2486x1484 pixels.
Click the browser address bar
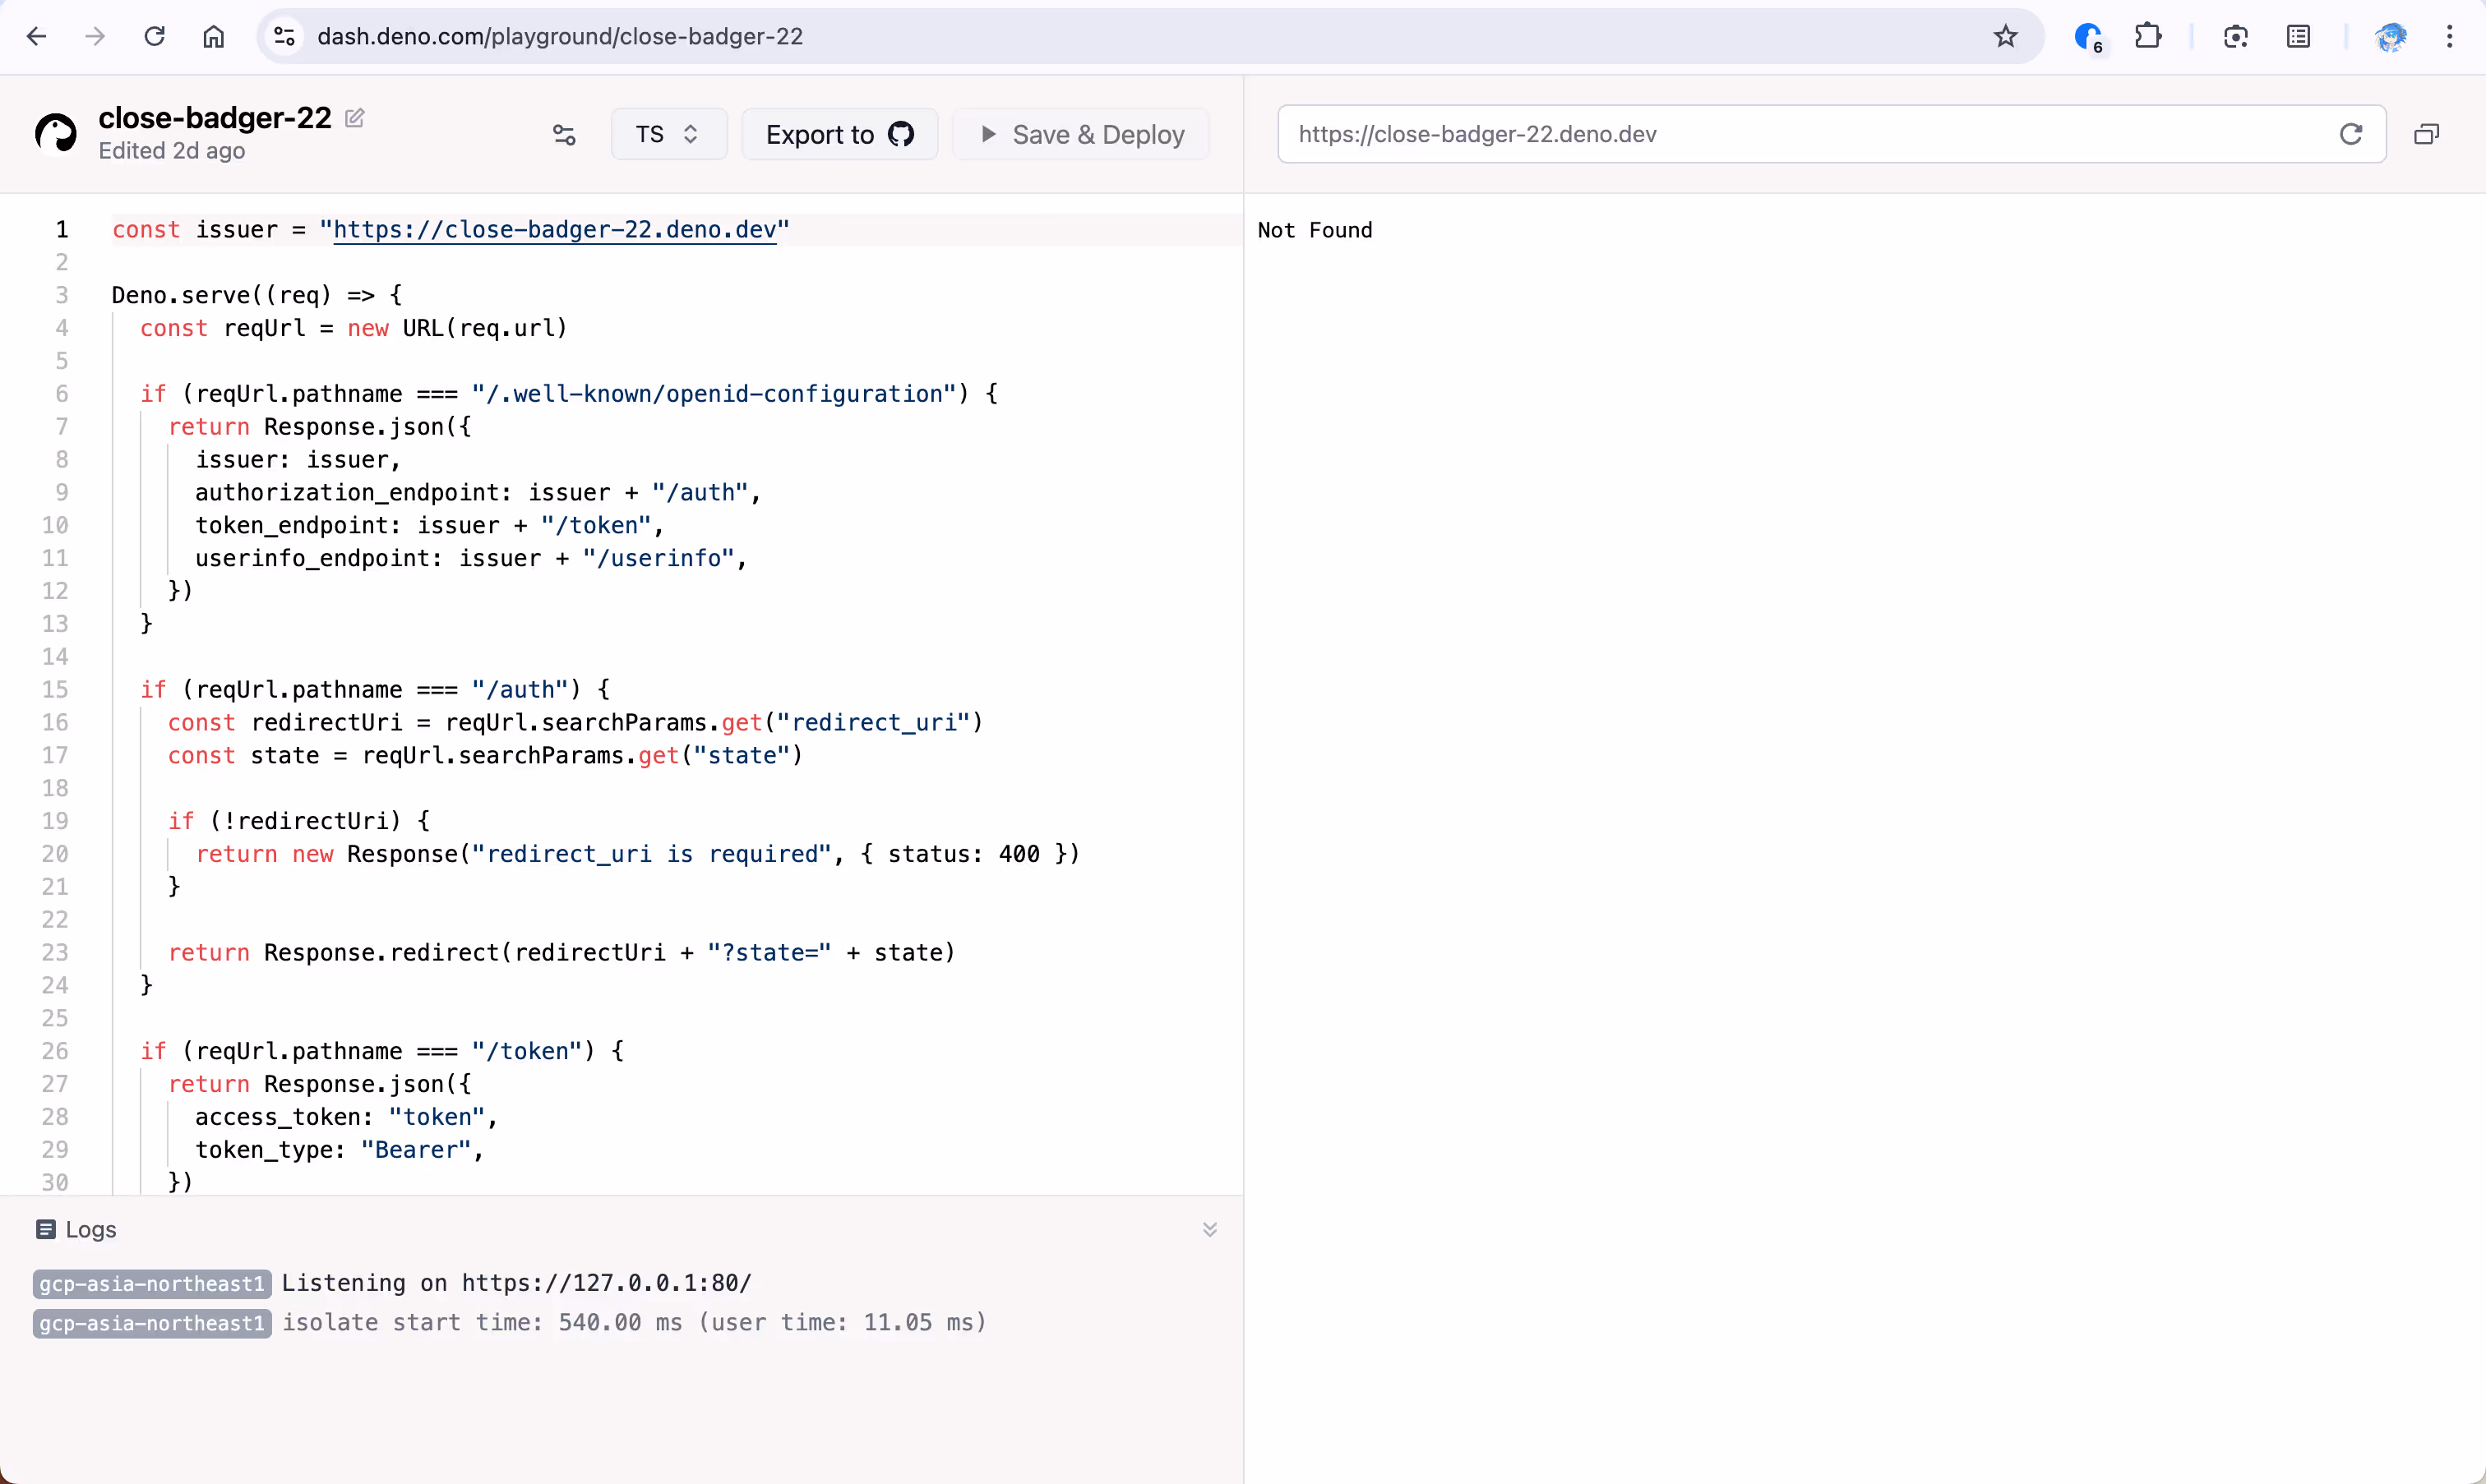pos(1101,37)
